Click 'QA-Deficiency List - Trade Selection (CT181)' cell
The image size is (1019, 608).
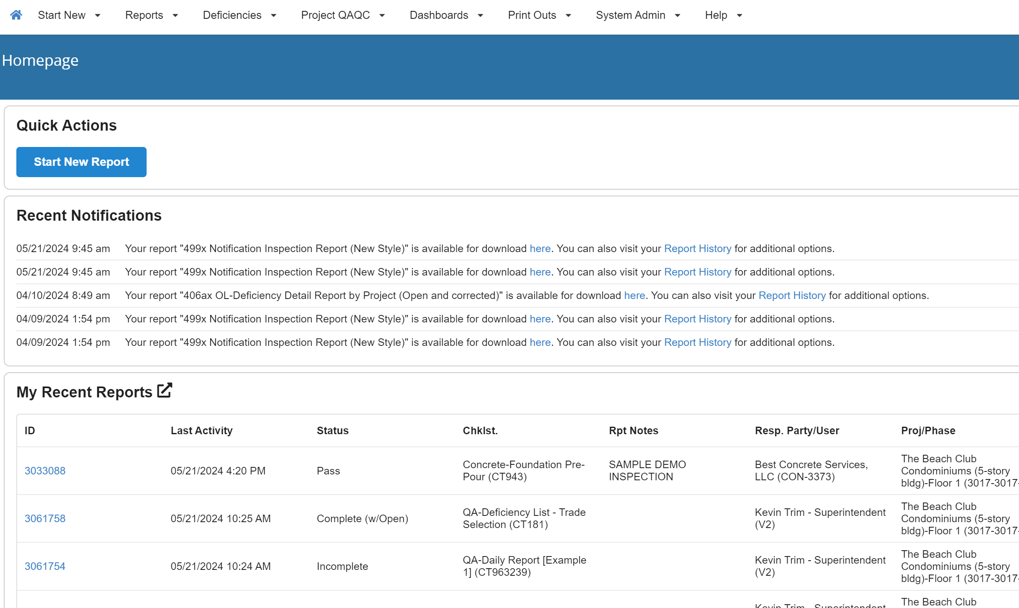pyautogui.click(x=524, y=518)
